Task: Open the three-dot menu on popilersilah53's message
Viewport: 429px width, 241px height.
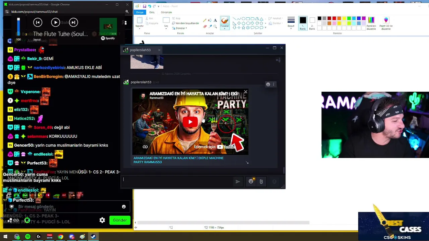Action: 273,84
